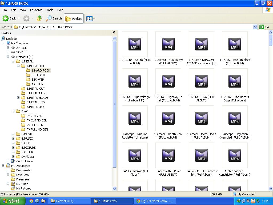Viewport: 273px width, 205px height.
Task: Select the Accept - Objection Overruled MP4 icon
Action: tap(235, 118)
